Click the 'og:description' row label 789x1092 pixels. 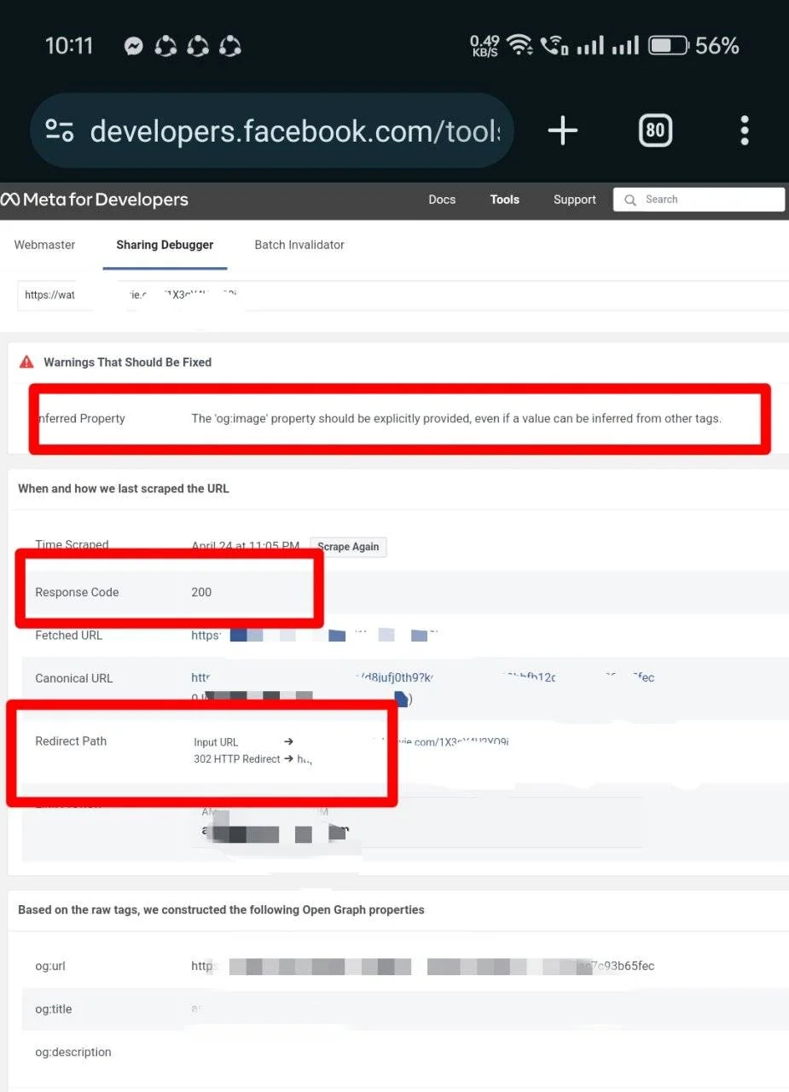pyautogui.click(x=73, y=1052)
